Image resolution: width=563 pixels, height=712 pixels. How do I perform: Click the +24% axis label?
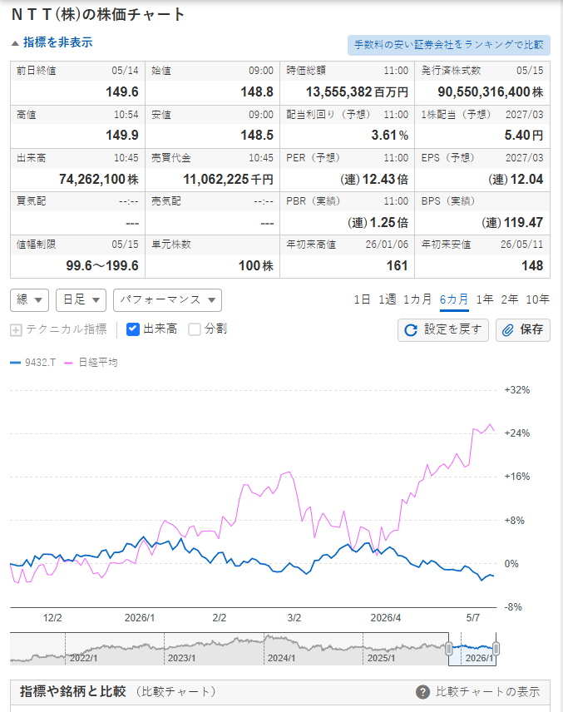pos(517,433)
